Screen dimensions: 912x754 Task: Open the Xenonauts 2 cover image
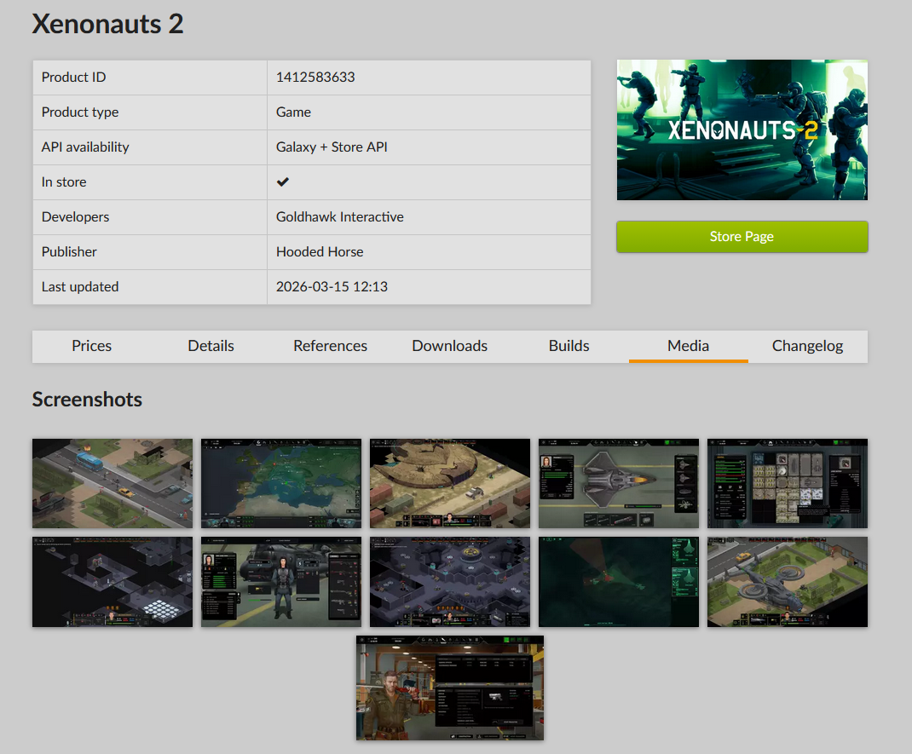pyautogui.click(x=742, y=130)
